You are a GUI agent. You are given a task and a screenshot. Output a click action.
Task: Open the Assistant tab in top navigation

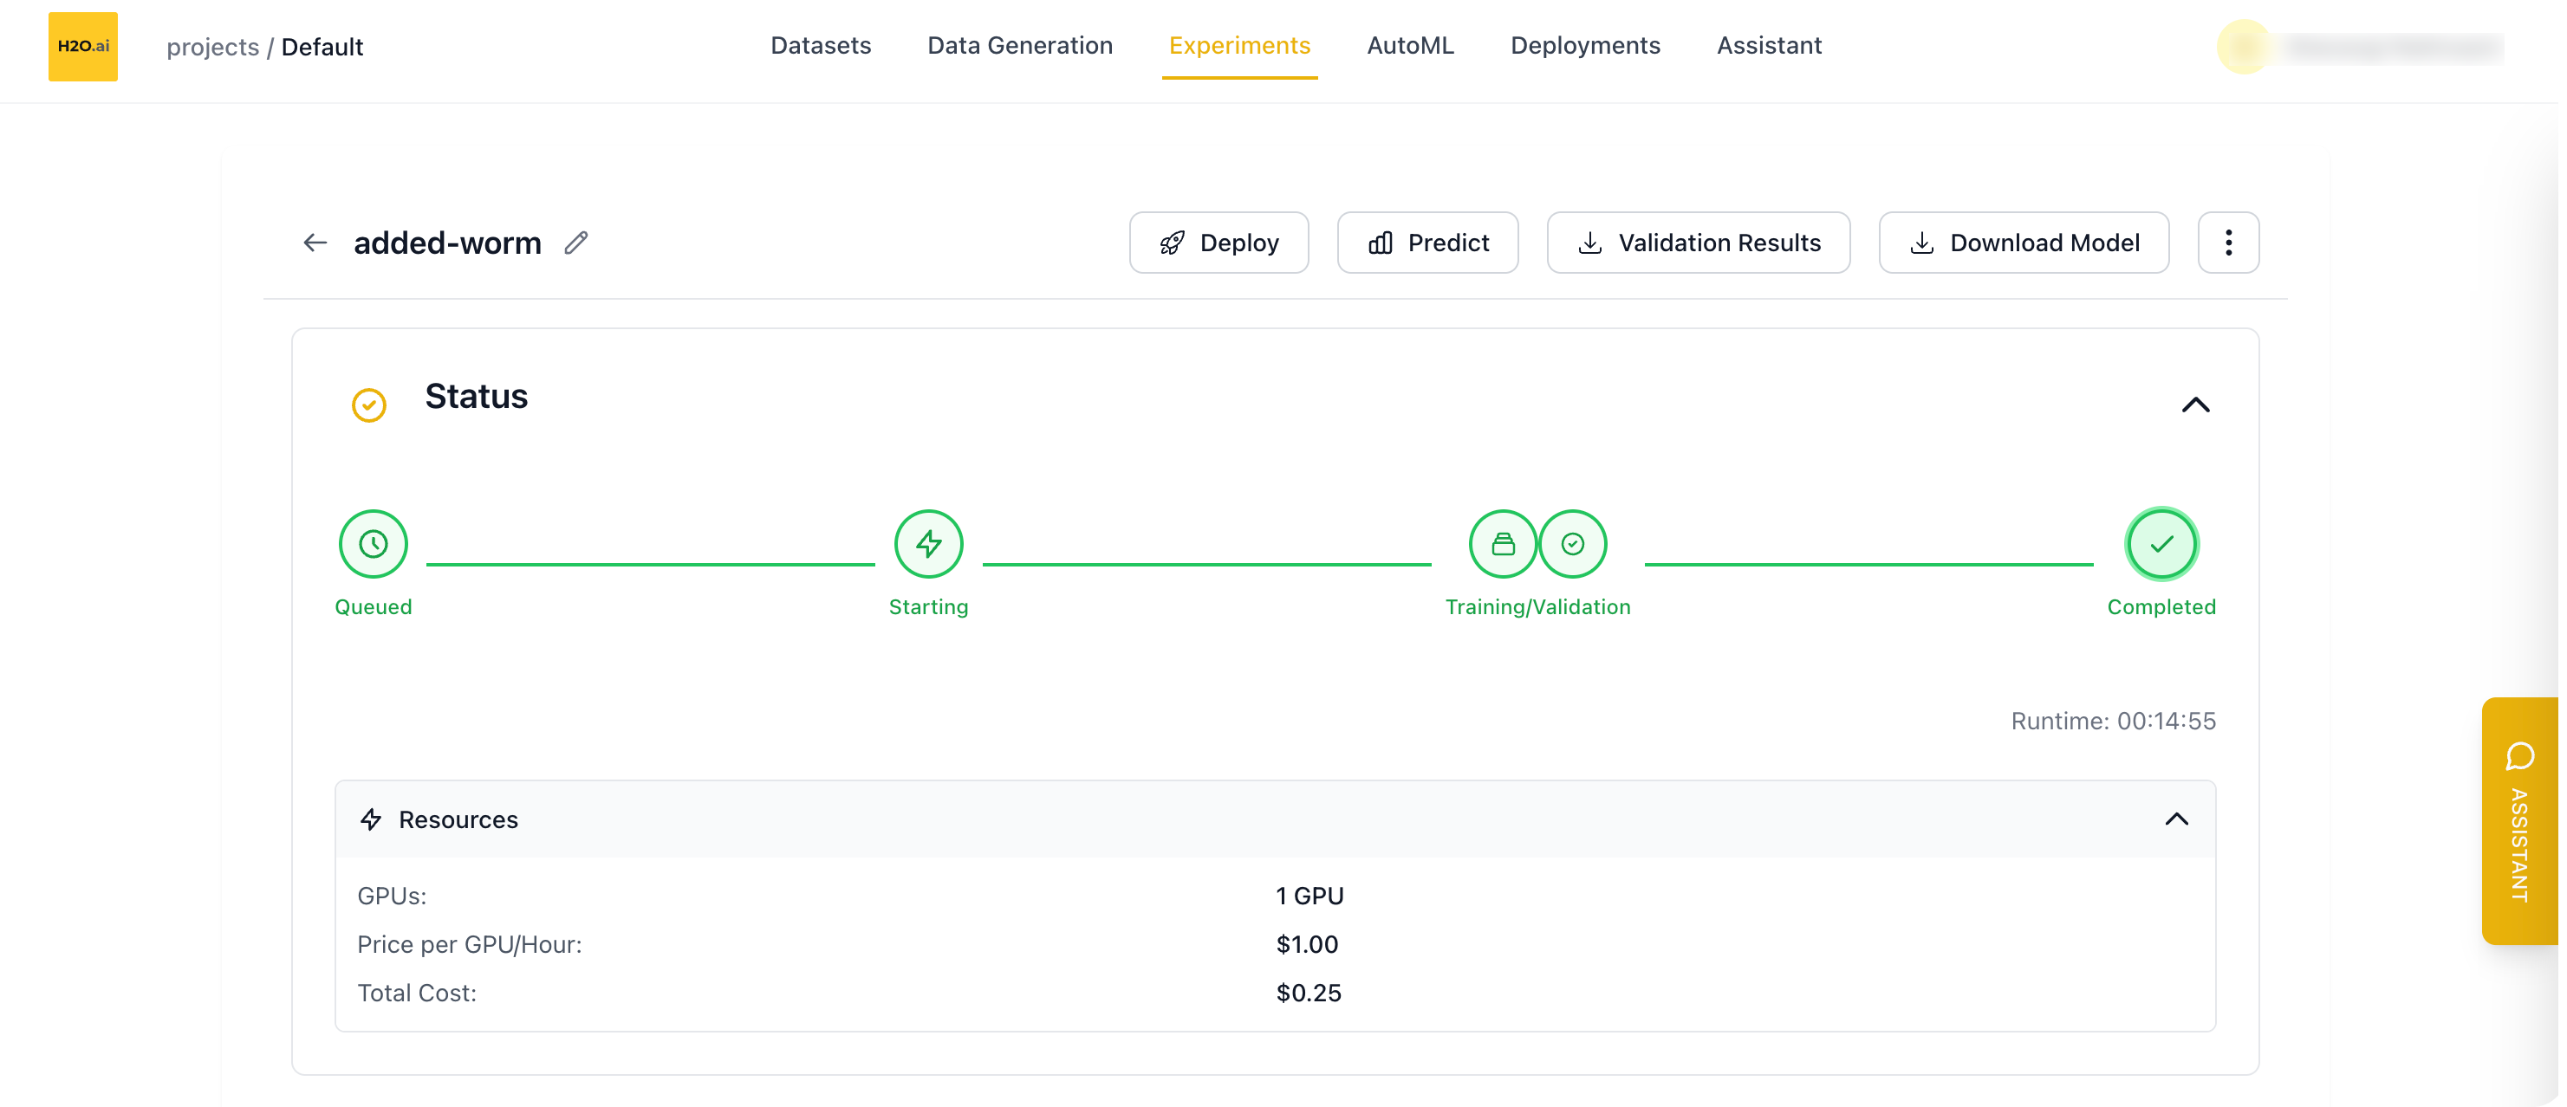point(1769,46)
